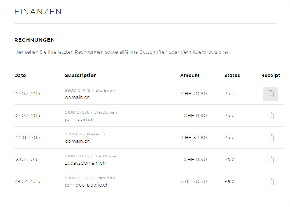Download receipt for domain.ch StarEntry invoice
Viewport: 290px width, 207px height.
pos(271,94)
